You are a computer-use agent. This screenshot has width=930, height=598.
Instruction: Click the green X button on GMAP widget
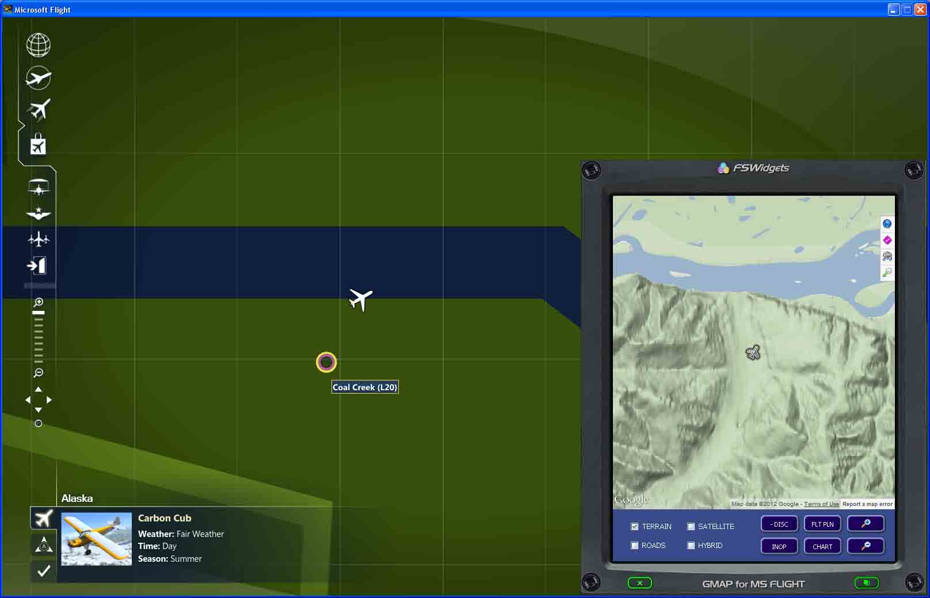pyautogui.click(x=640, y=583)
